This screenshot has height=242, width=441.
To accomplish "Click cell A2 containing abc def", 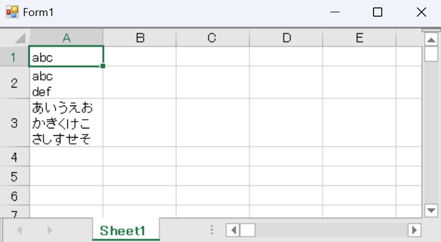I will pos(66,83).
